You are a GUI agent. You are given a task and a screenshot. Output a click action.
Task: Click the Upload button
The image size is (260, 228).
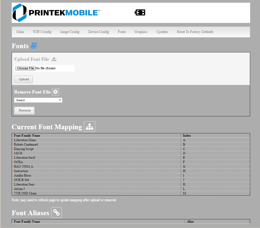pyautogui.click(x=23, y=79)
